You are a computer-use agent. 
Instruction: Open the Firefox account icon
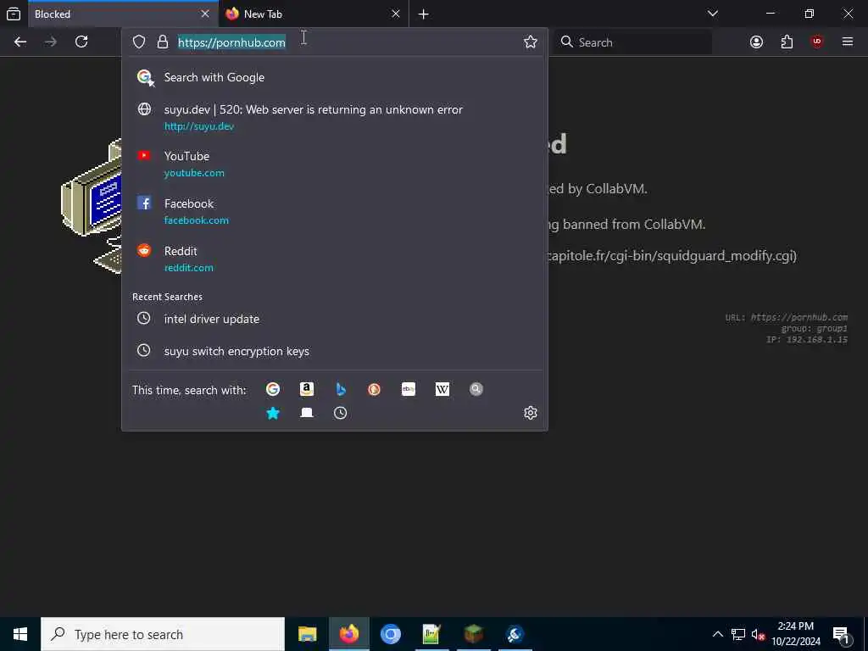coord(756,42)
